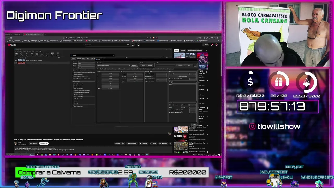Open the Style dropdown in Settings
The image size is (334, 188).
tap(86, 68)
